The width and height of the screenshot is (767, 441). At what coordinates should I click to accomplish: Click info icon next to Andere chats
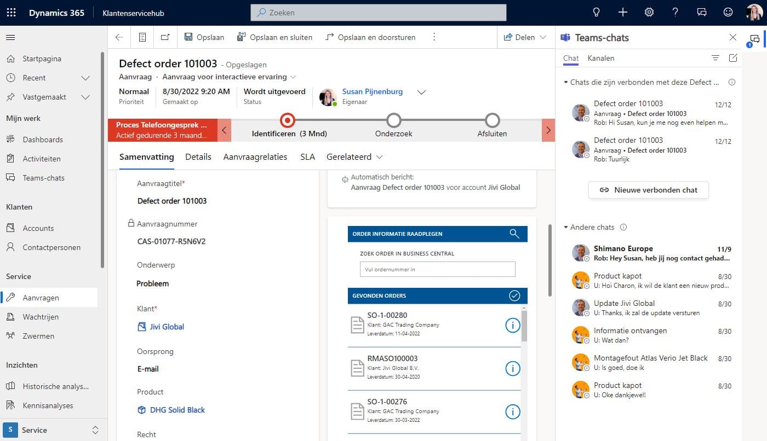pyautogui.click(x=623, y=227)
